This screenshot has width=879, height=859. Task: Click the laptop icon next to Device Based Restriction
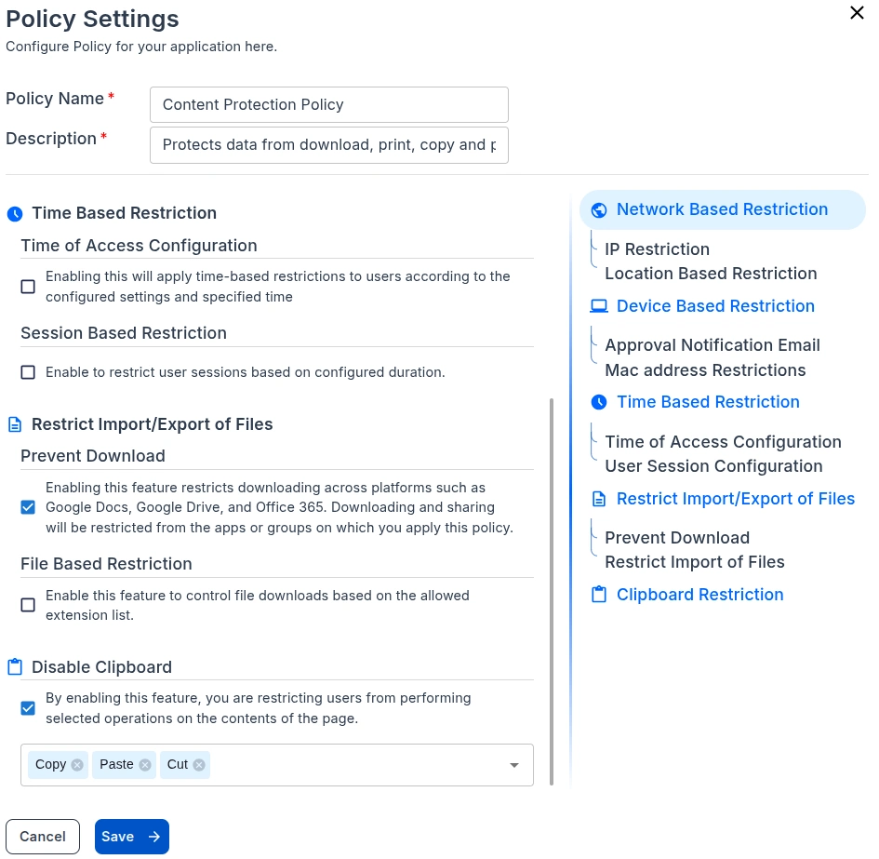pyautogui.click(x=599, y=306)
